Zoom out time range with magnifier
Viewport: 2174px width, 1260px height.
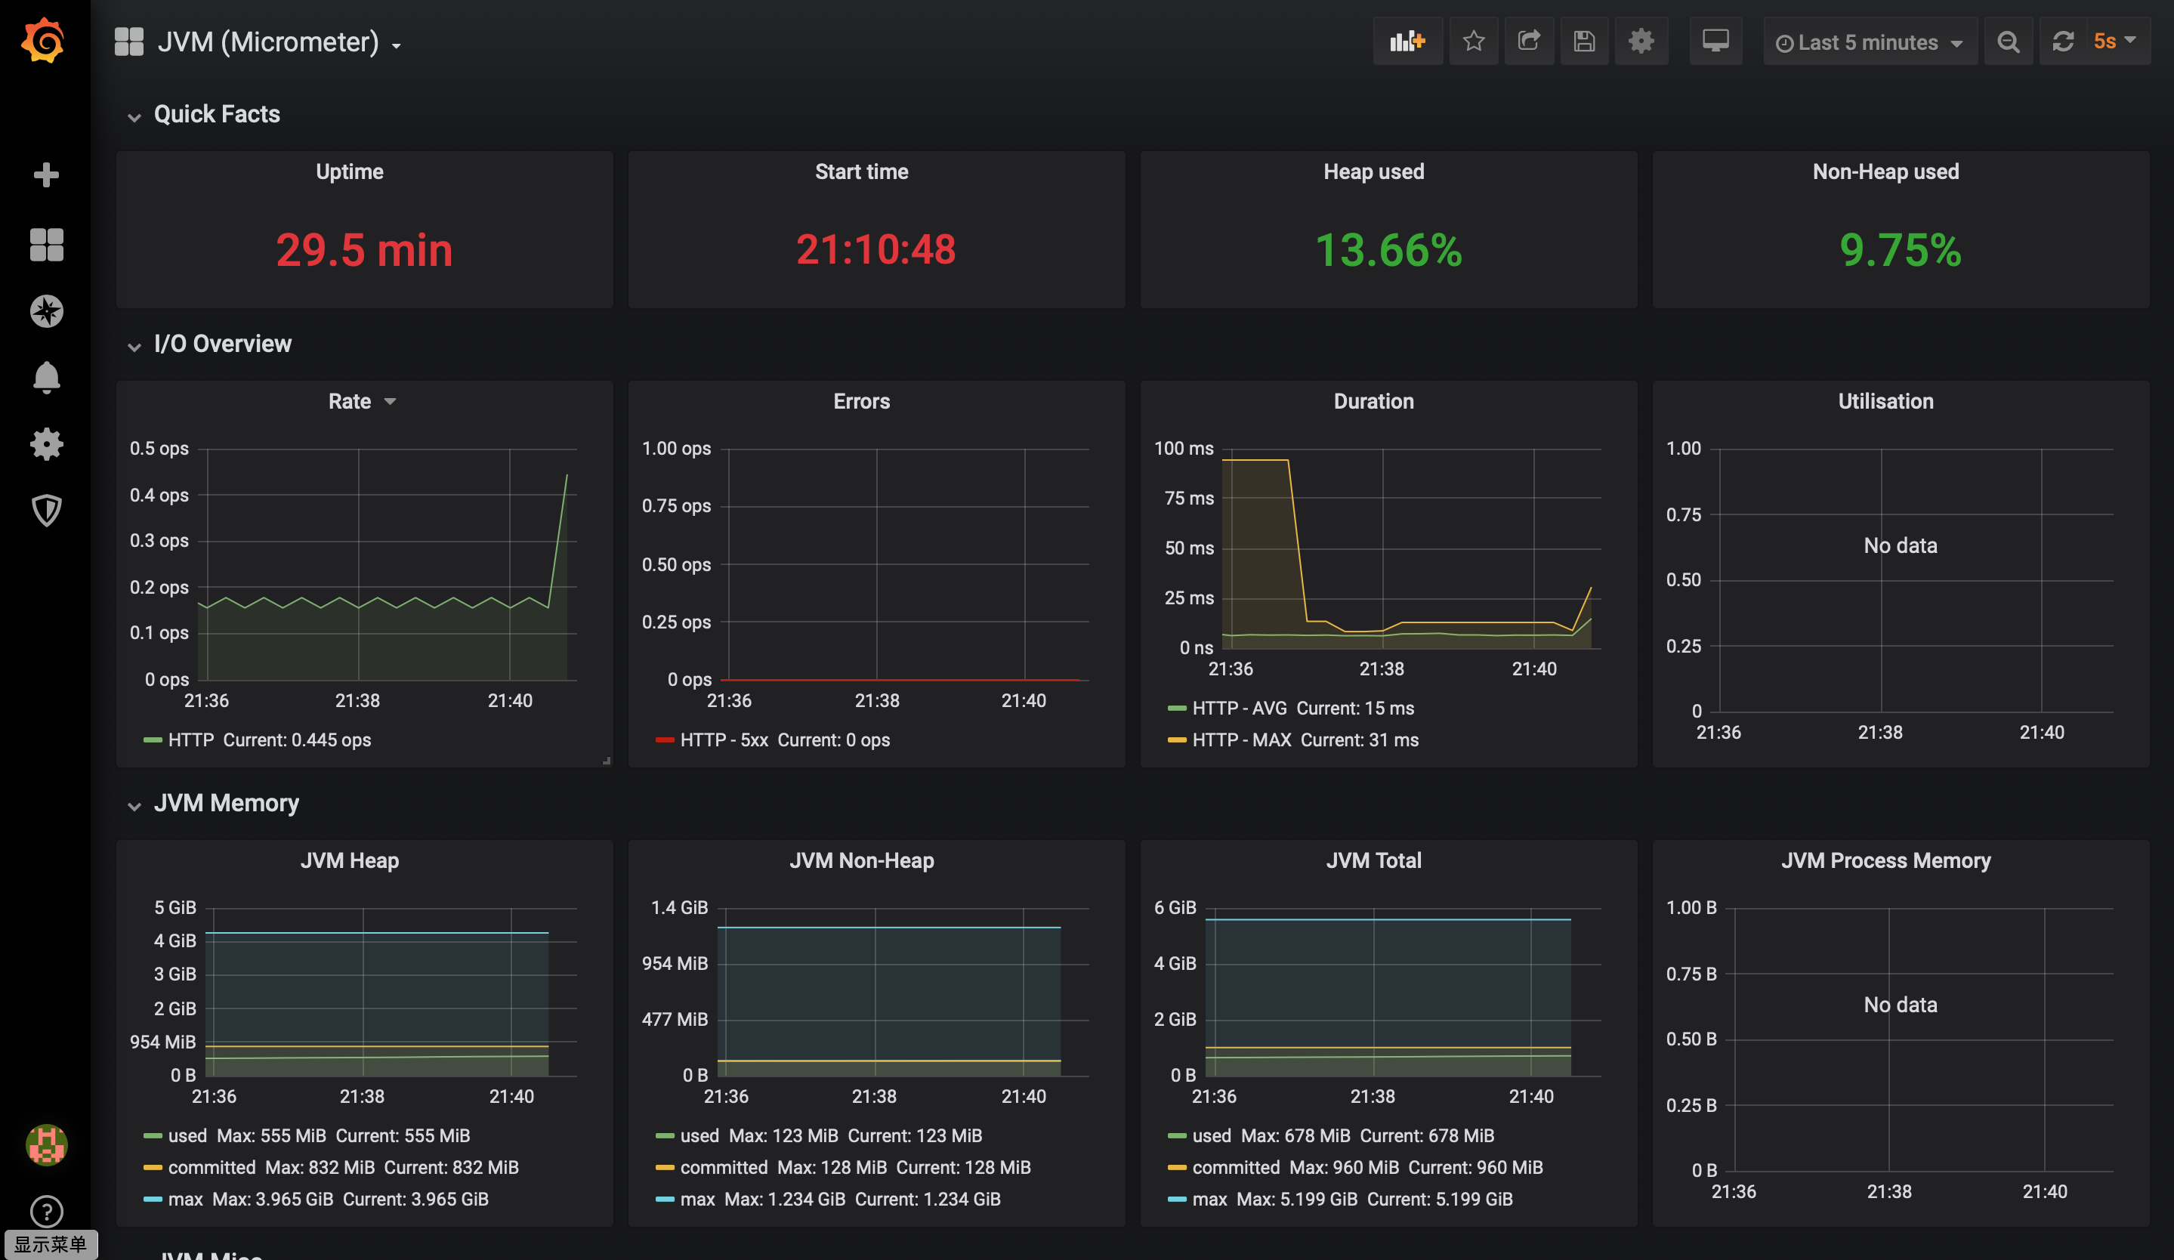click(x=2009, y=42)
